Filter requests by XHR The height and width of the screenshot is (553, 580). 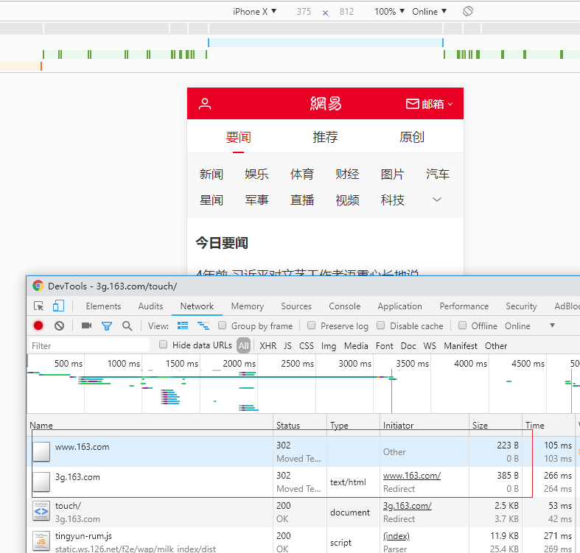pyautogui.click(x=268, y=346)
